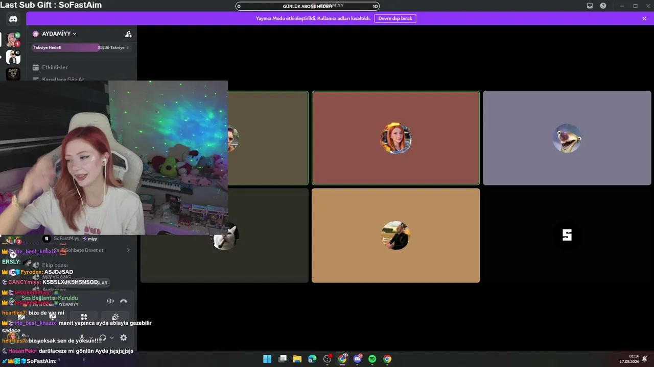Open Task View on the taskbar
The height and width of the screenshot is (367, 654).
pyautogui.click(x=282, y=359)
